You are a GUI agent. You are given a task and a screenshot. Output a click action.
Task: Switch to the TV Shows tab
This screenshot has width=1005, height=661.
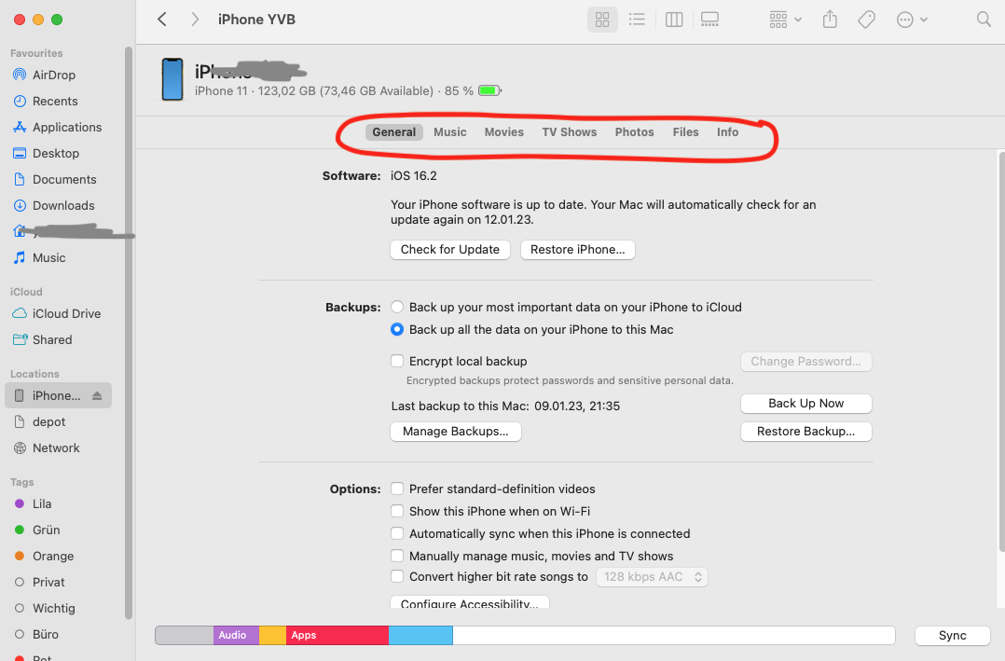(x=569, y=132)
